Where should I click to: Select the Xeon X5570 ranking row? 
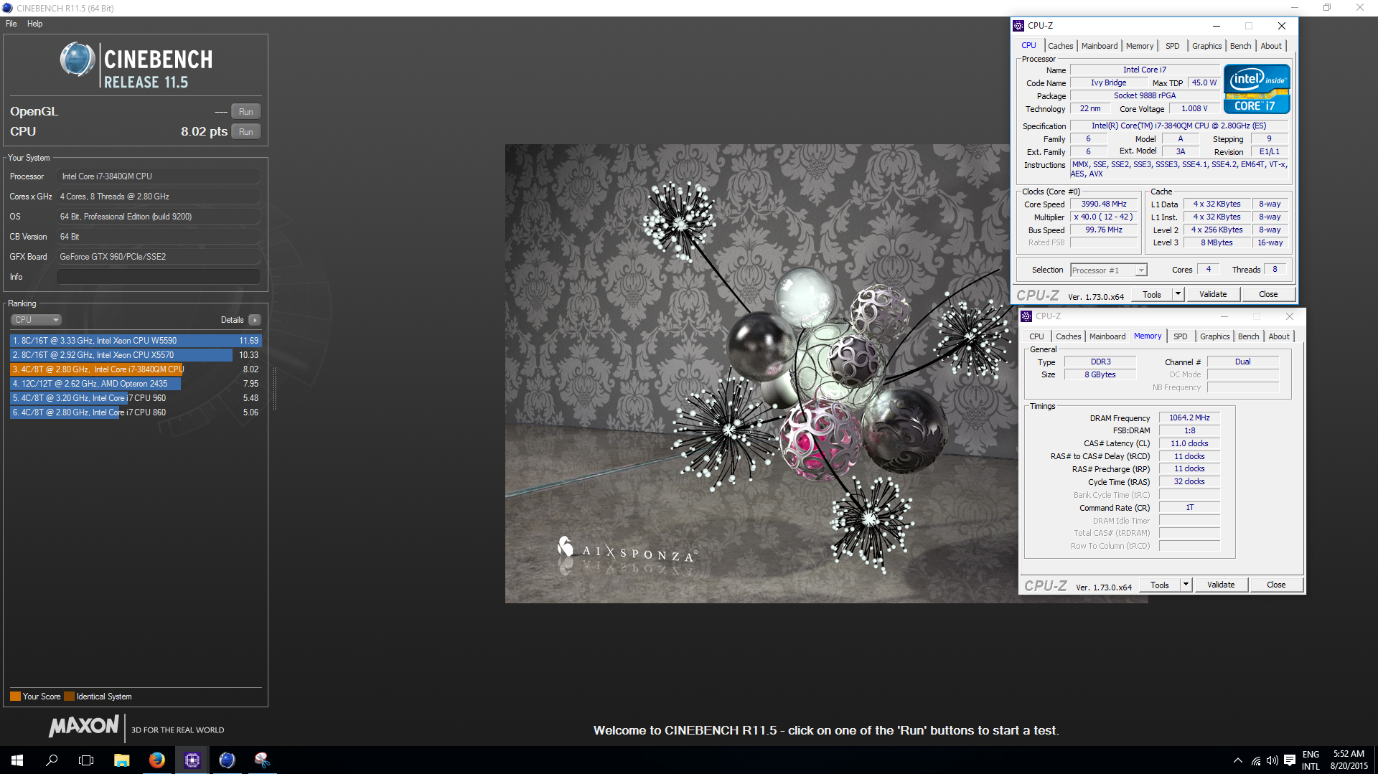136,355
